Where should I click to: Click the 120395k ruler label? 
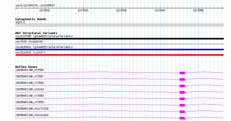[x=198, y=10]
